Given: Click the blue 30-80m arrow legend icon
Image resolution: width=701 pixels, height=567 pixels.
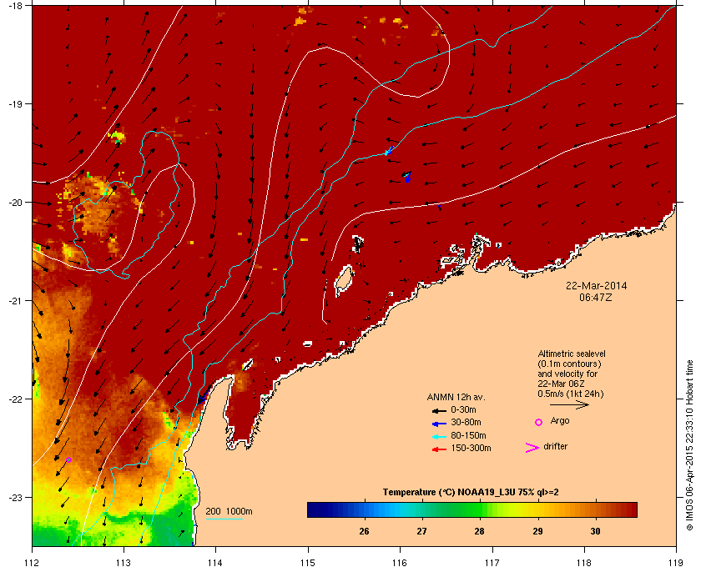Looking at the screenshot, I should click(x=439, y=424).
